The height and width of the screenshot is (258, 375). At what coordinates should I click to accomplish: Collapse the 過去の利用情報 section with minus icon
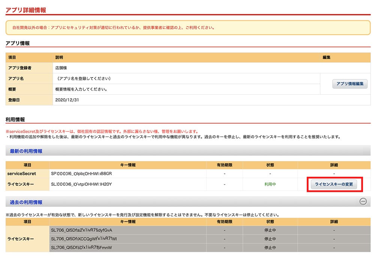363,201
